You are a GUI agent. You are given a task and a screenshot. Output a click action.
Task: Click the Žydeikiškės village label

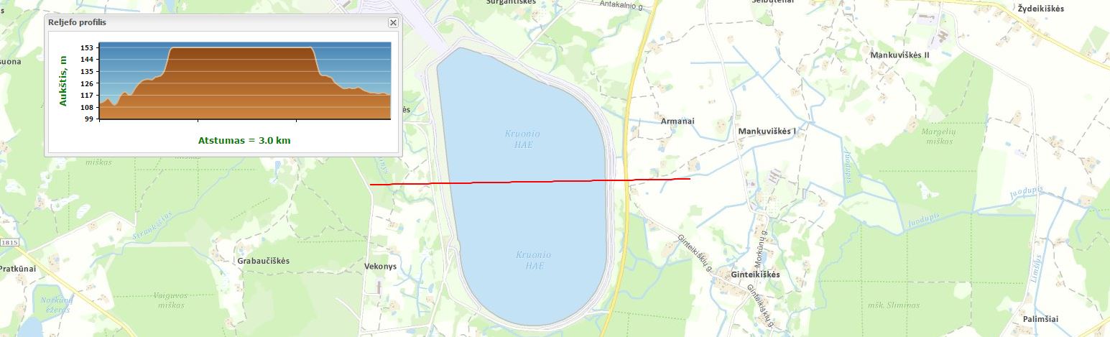(x=1040, y=9)
